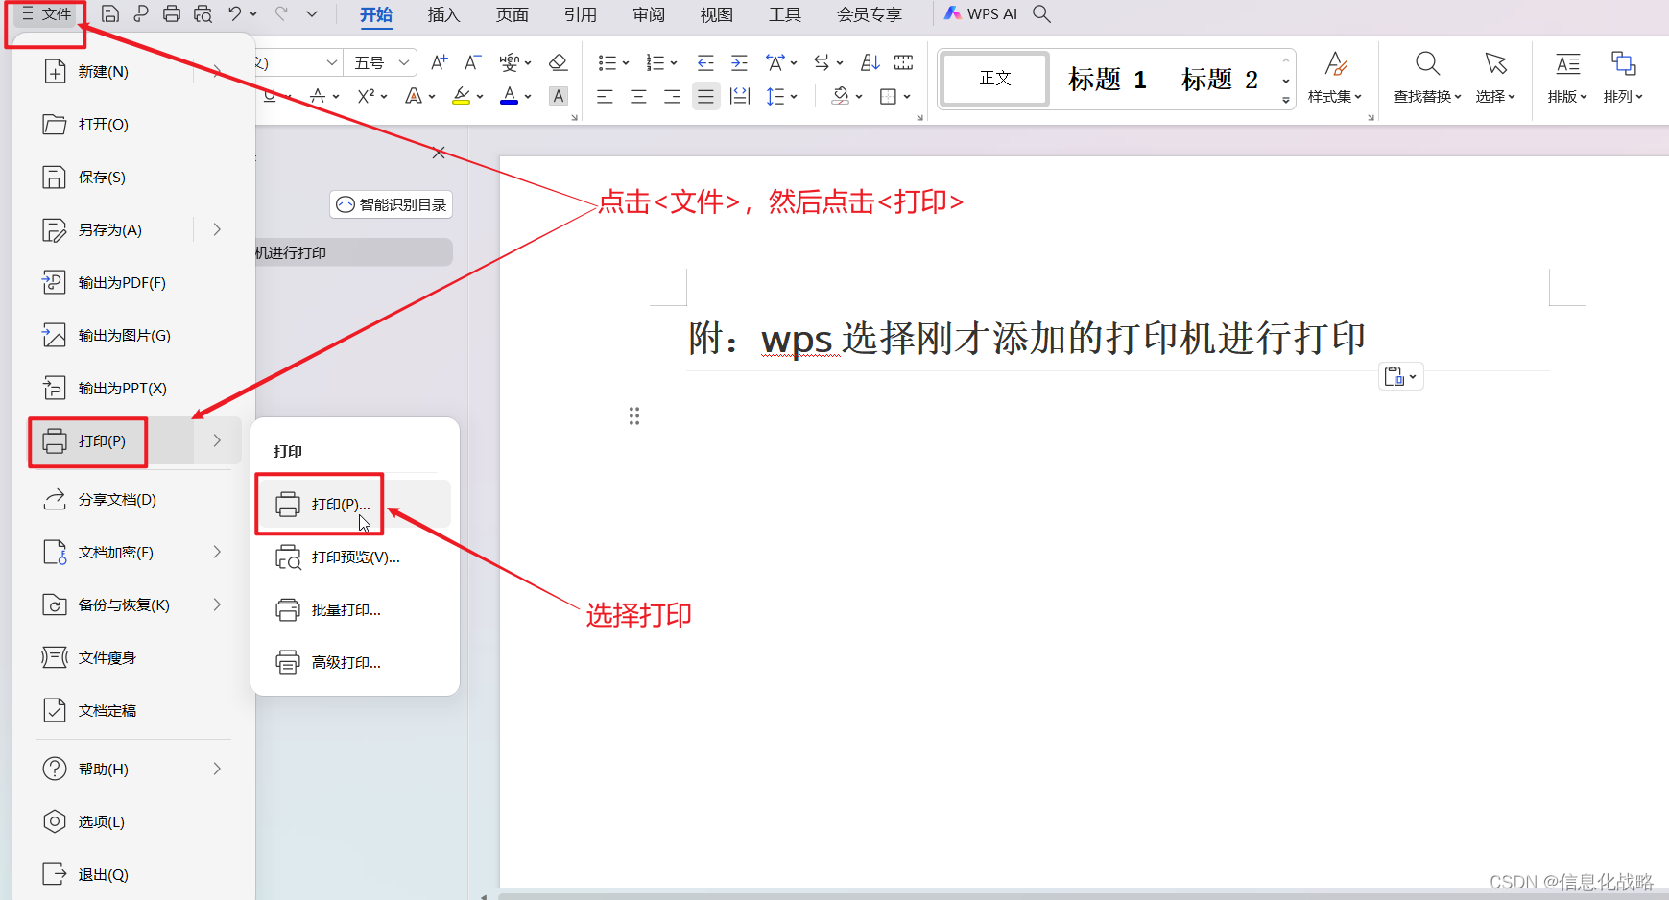Increase font size with the A+ icon
This screenshot has height=900, width=1669.
[x=439, y=62]
